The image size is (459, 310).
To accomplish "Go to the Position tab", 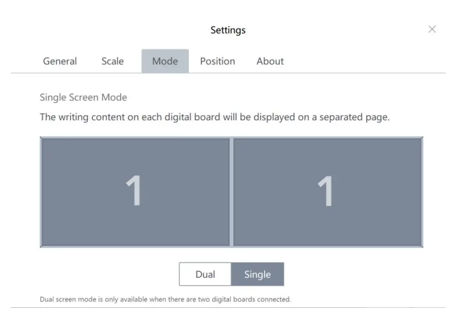I will (x=218, y=61).
